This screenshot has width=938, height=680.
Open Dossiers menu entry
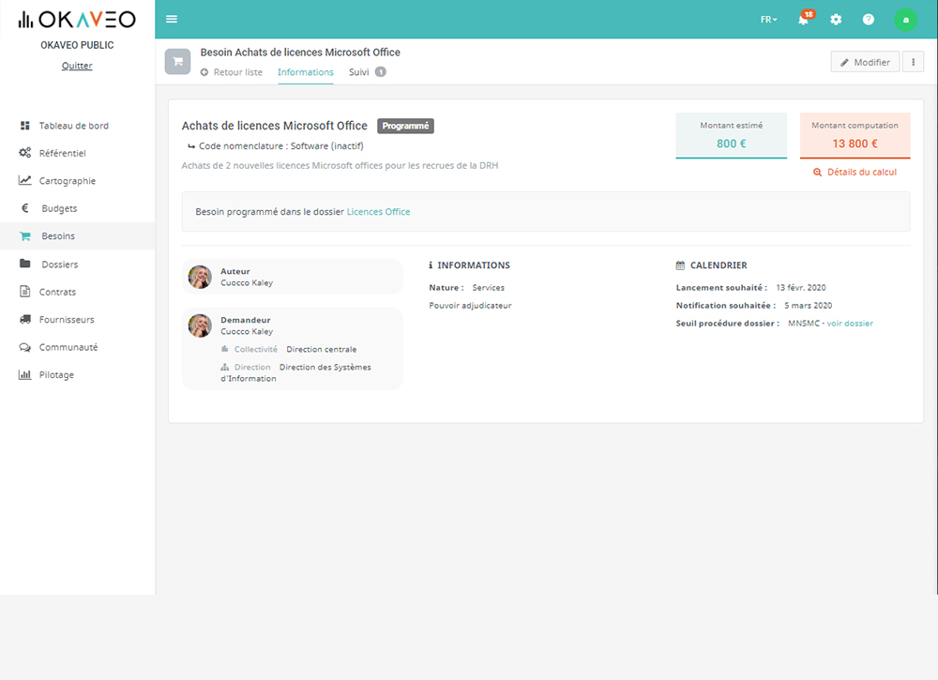[77, 264]
